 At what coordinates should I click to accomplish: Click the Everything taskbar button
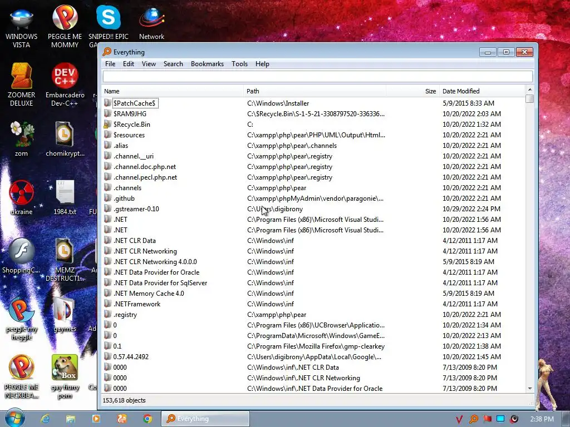tap(205, 419)
